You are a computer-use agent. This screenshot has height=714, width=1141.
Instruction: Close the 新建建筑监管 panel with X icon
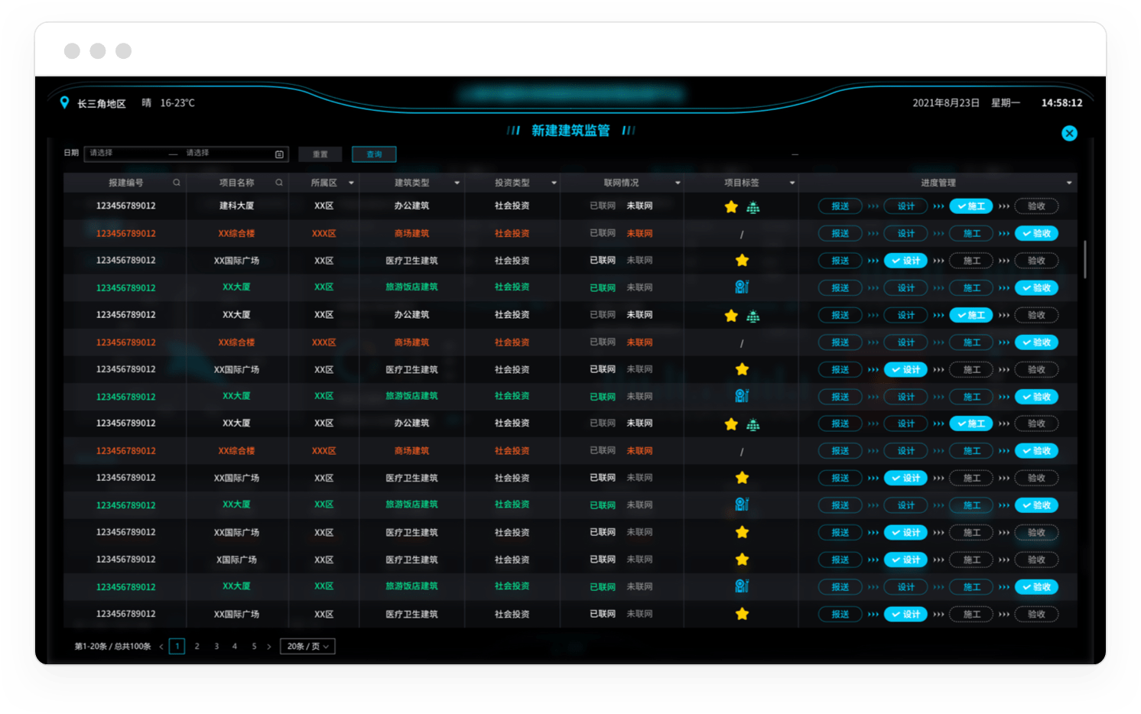1069,133
